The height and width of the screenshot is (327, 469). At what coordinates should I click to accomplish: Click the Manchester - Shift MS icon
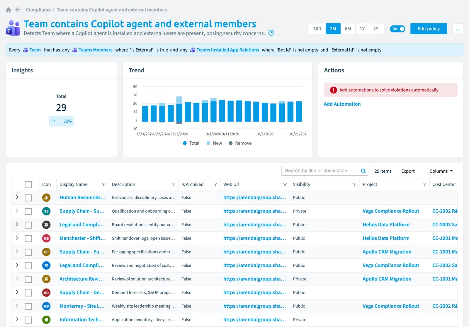(46, 238)
